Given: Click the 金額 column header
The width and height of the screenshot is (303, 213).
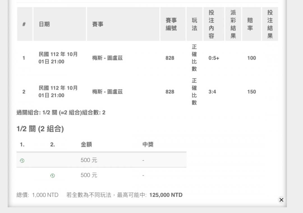Looking at the screenshot, I should (x=86, y=144).
